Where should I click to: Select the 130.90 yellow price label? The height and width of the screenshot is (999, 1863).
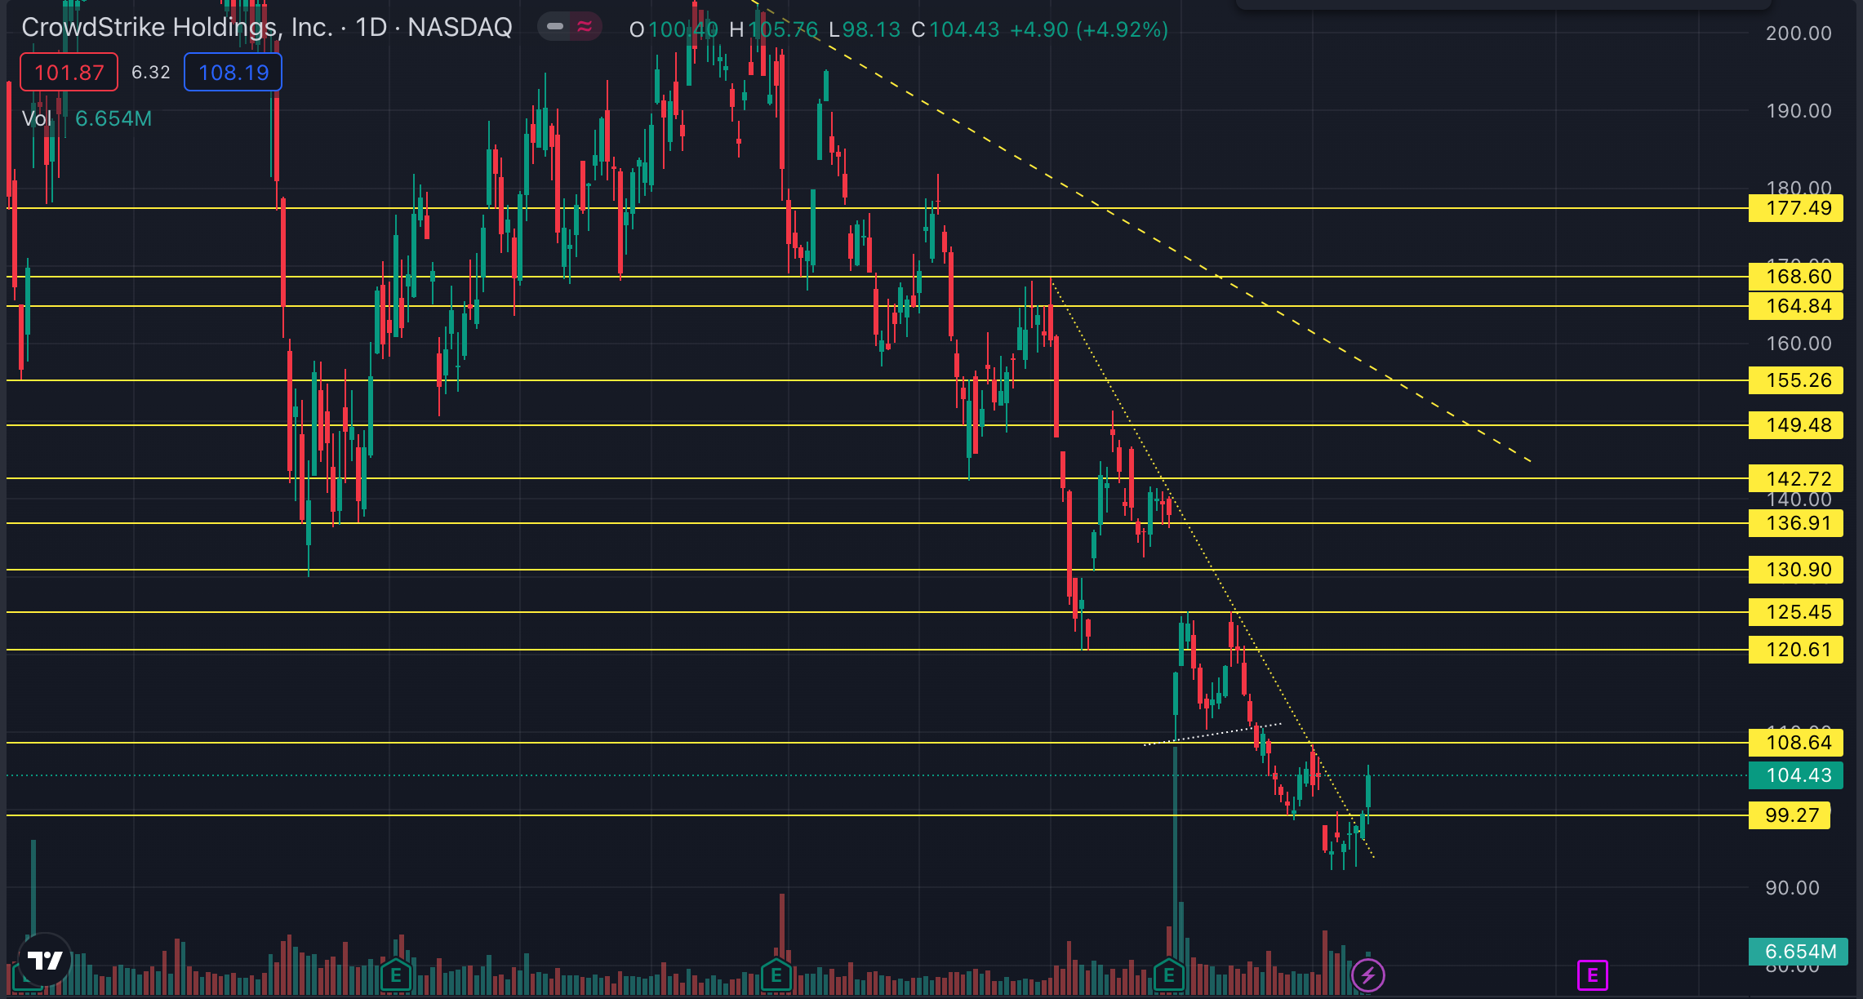pyautogui.click(x=1796, y=570)
